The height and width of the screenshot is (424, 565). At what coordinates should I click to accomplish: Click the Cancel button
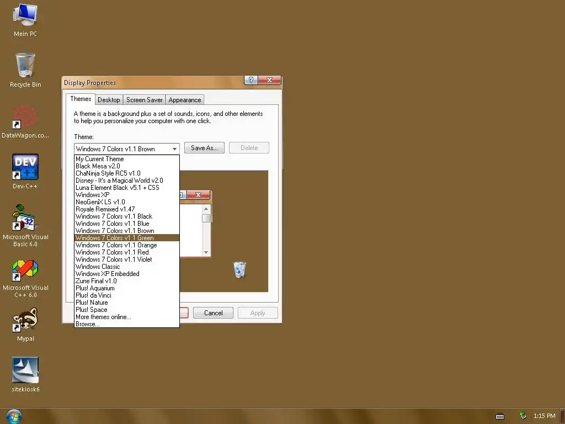pos(214,313)
